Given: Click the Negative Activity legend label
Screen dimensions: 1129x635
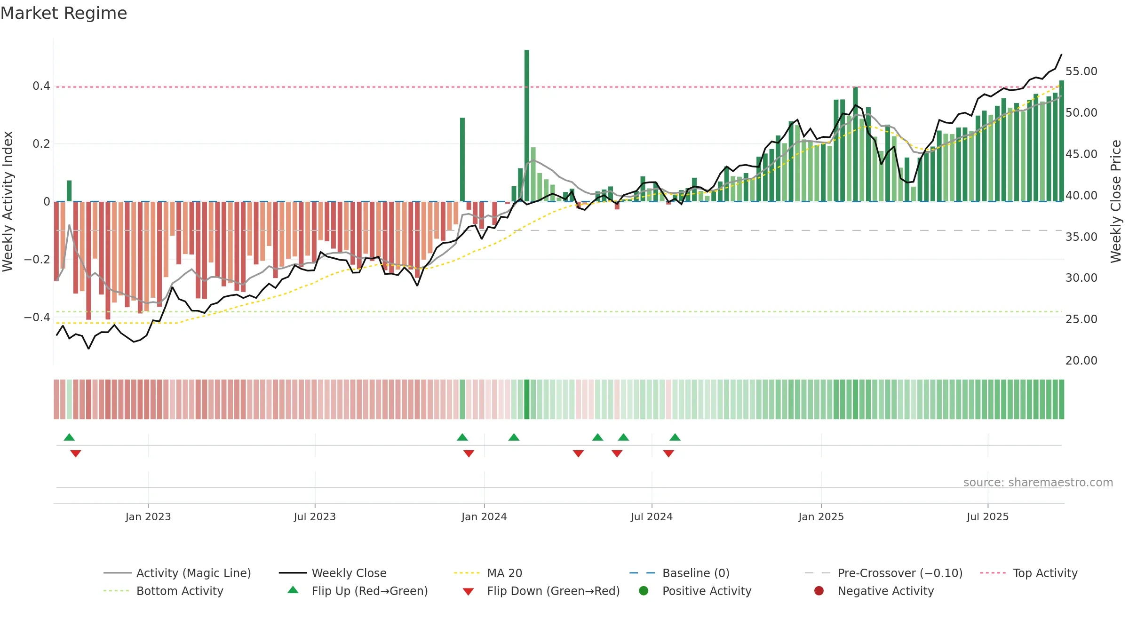Looking at the screenshot, I should (886, 591).
